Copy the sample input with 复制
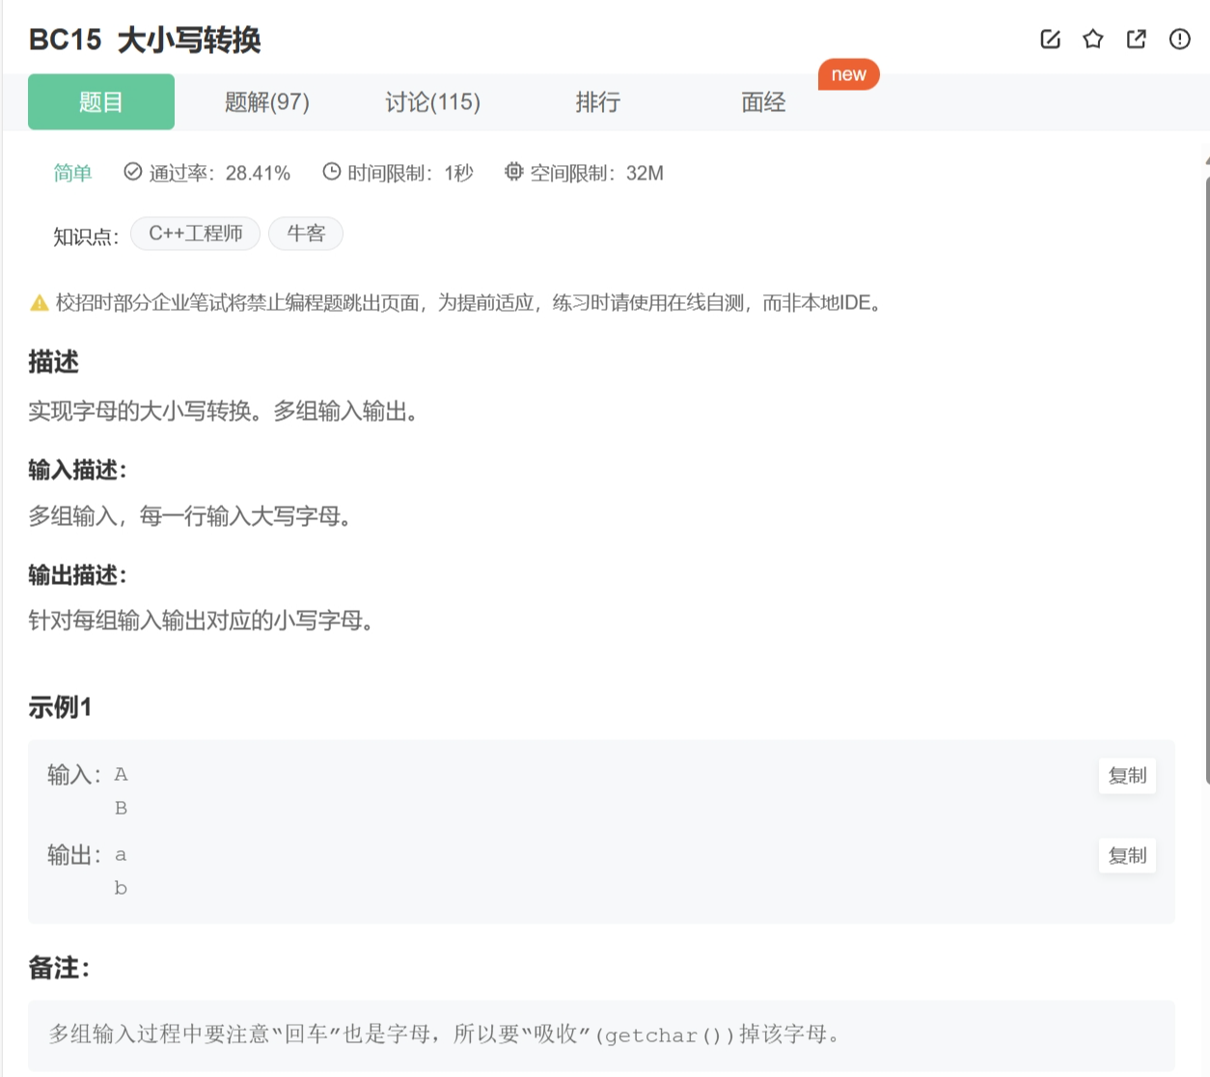This screenshot has height=1077, width=1210. point(1126,775)
